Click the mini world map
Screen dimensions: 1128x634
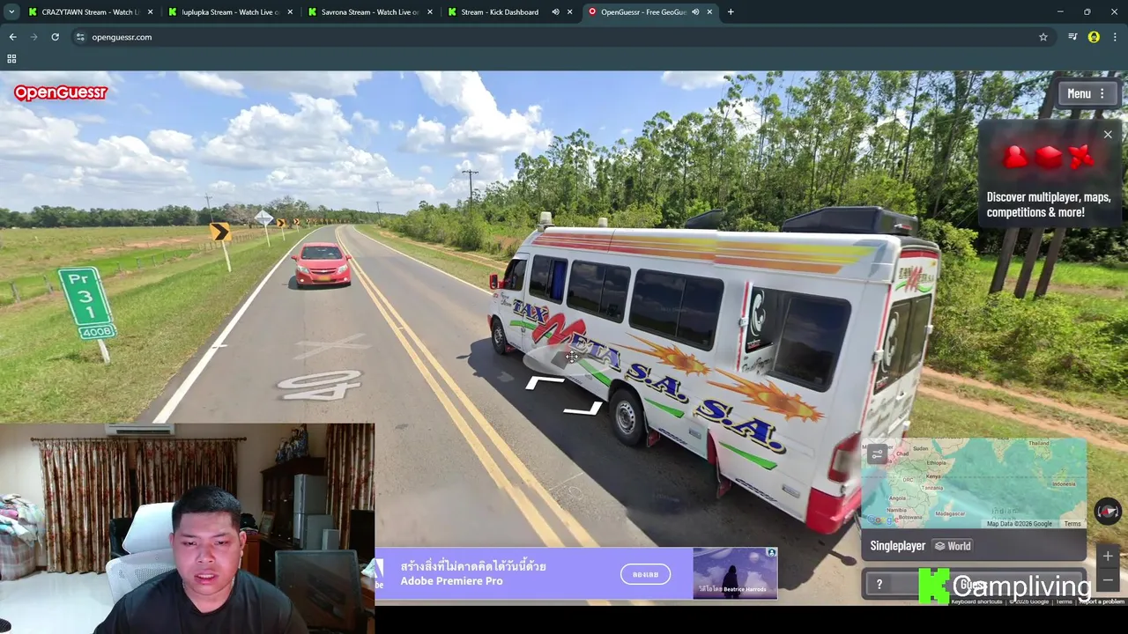point(974,483)
